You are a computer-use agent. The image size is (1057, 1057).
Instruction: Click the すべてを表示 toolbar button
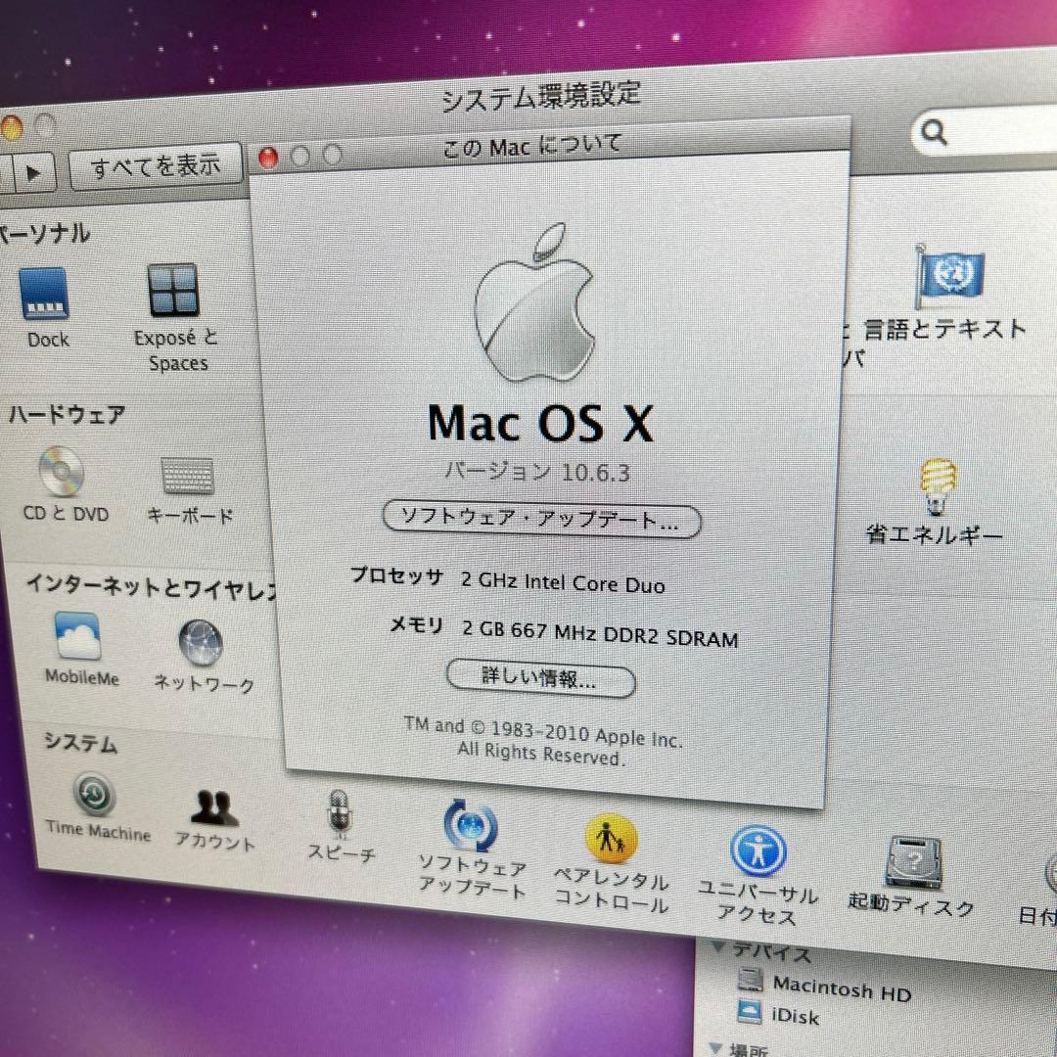157,165
